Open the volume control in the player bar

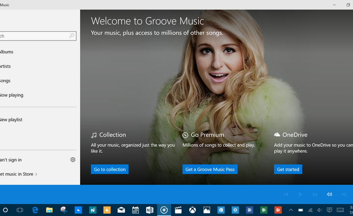tap(329, 194)
